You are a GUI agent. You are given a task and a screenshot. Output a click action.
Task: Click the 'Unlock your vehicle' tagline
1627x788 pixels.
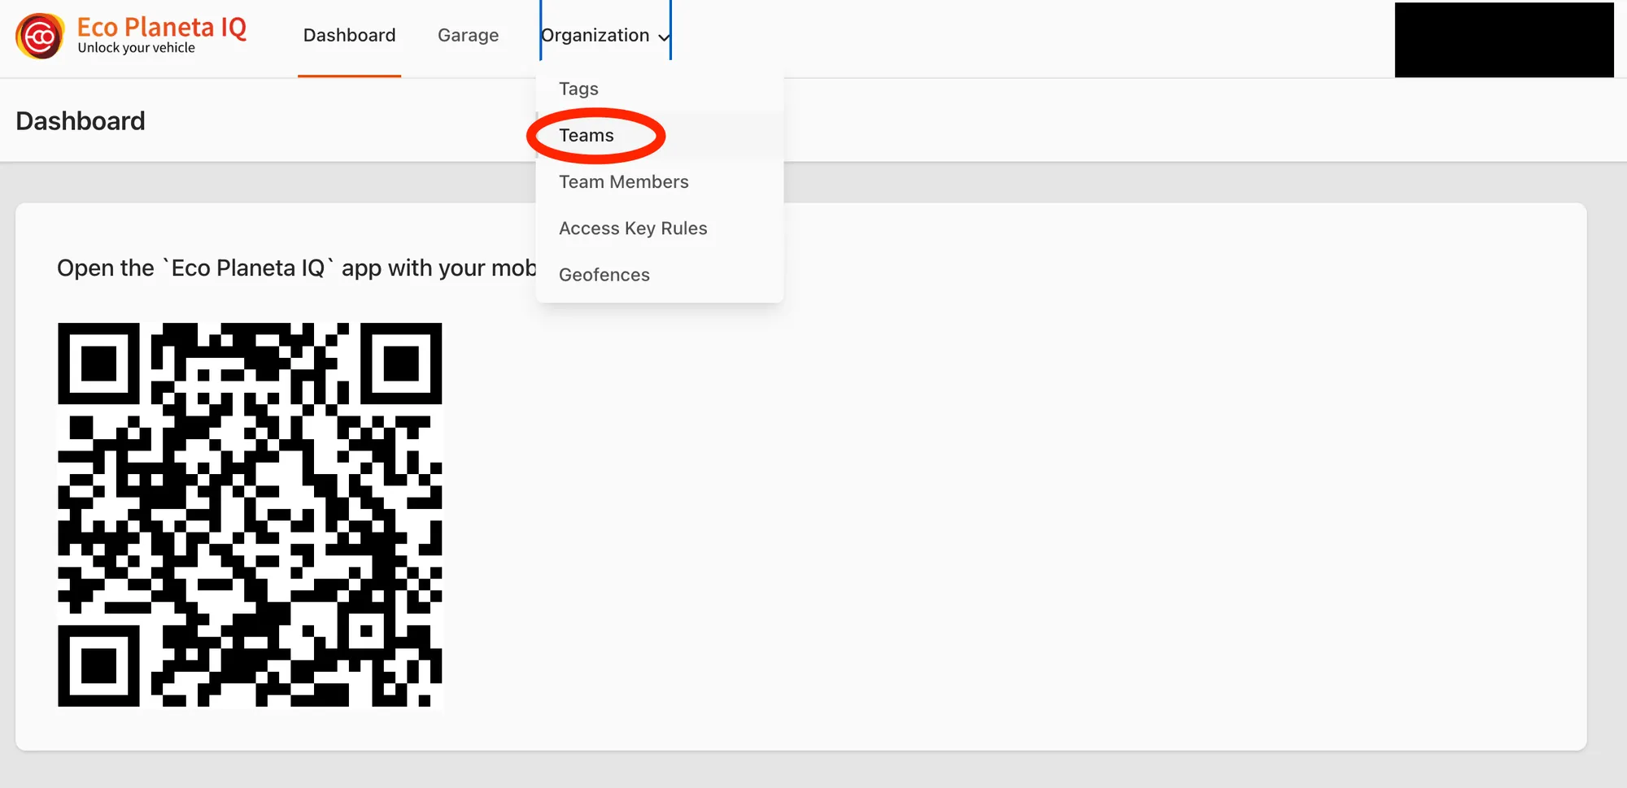tap(137, 48)
